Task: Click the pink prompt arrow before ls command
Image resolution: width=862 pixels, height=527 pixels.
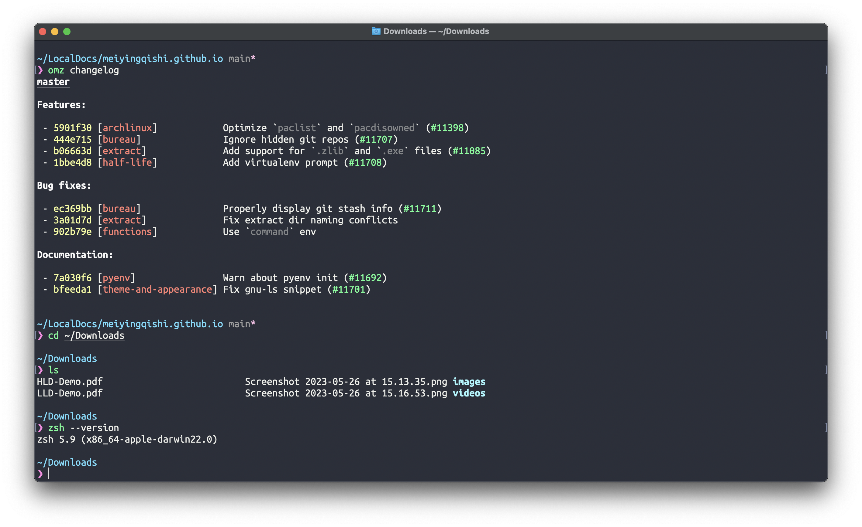Action: [x=40, y=370]
